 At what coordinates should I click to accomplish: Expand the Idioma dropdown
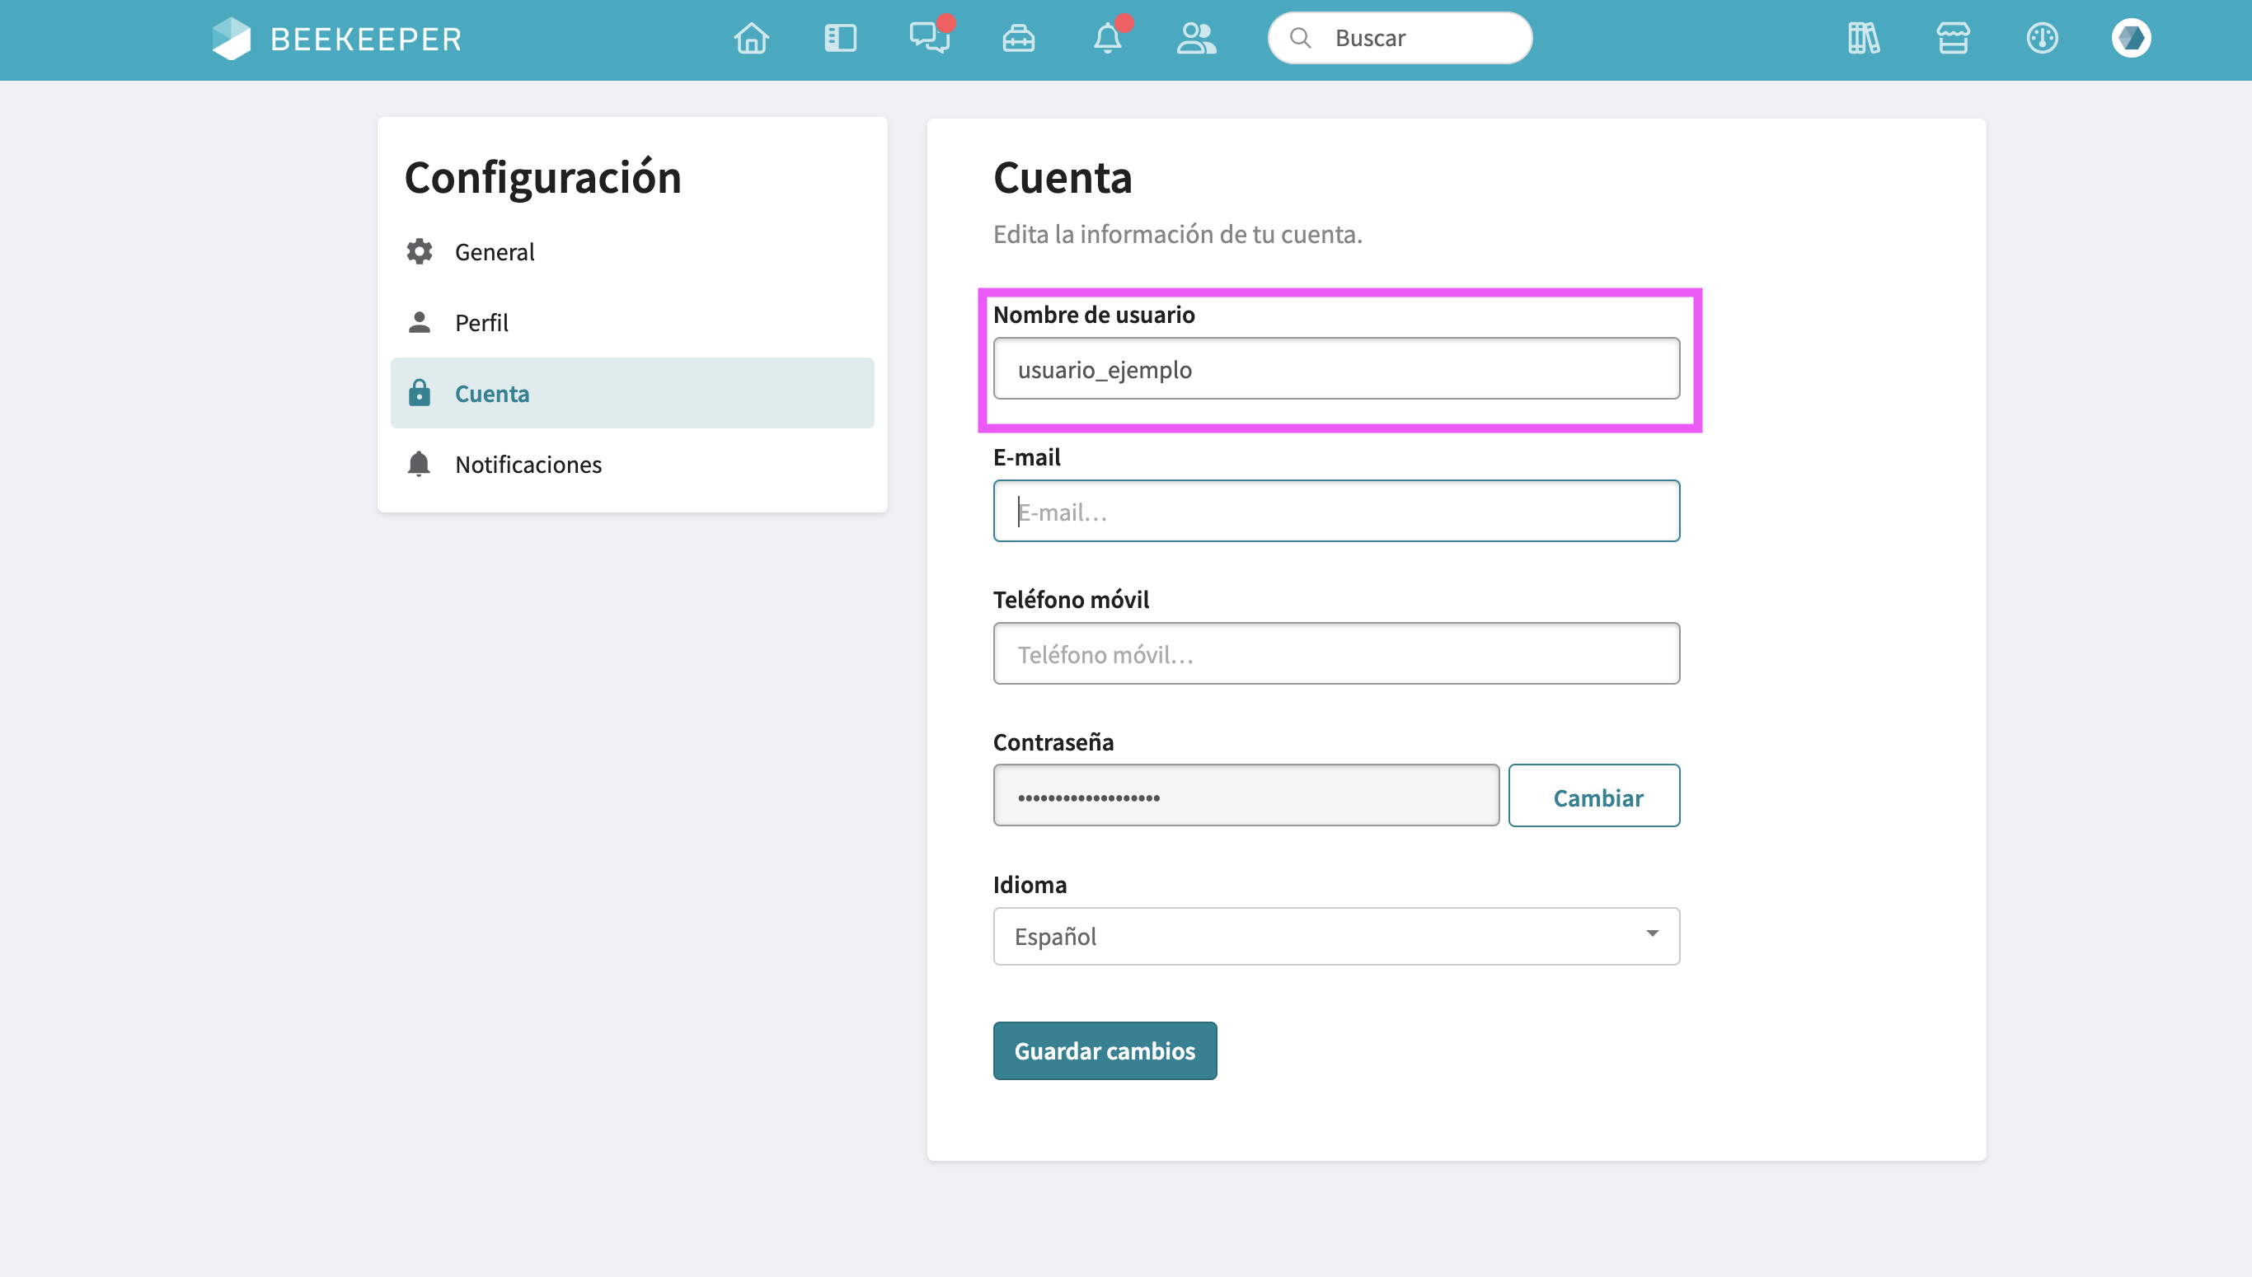1336,936
